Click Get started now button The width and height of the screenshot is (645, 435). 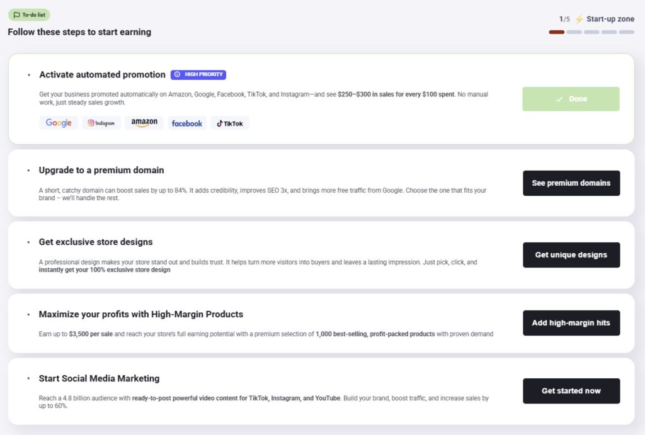[571, 390]
